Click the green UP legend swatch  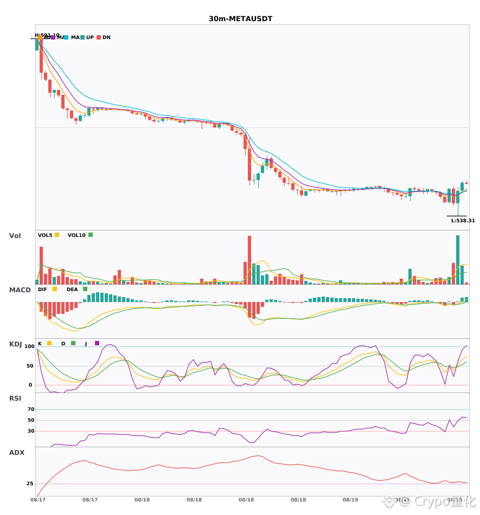pos(82,37)
